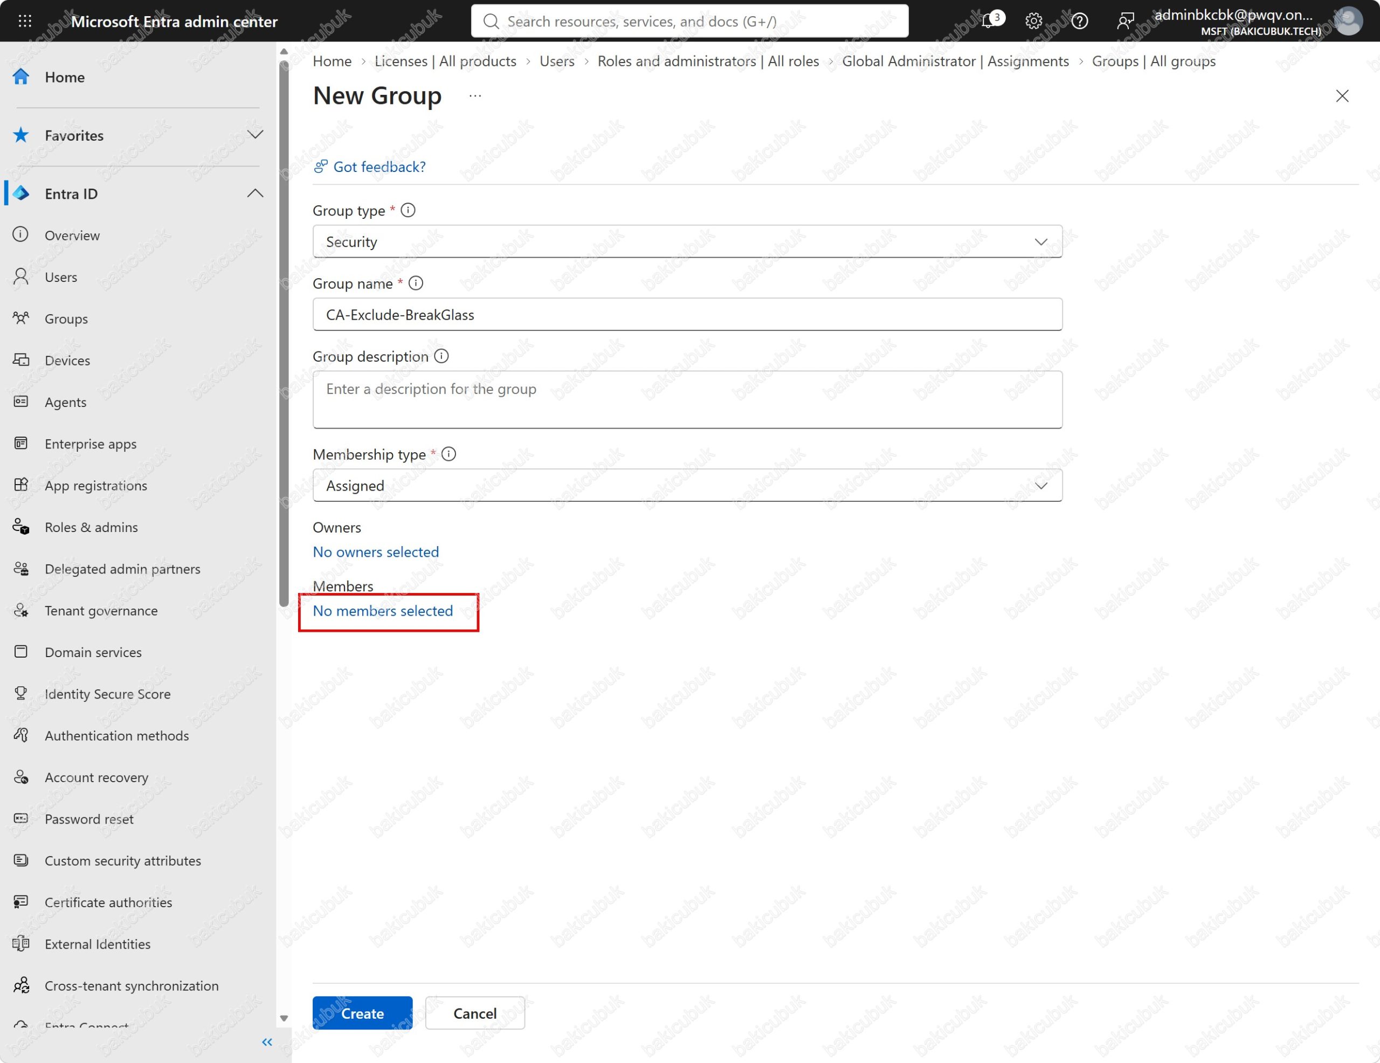
Task: Click the Membership type info icon
Action: 448,454
